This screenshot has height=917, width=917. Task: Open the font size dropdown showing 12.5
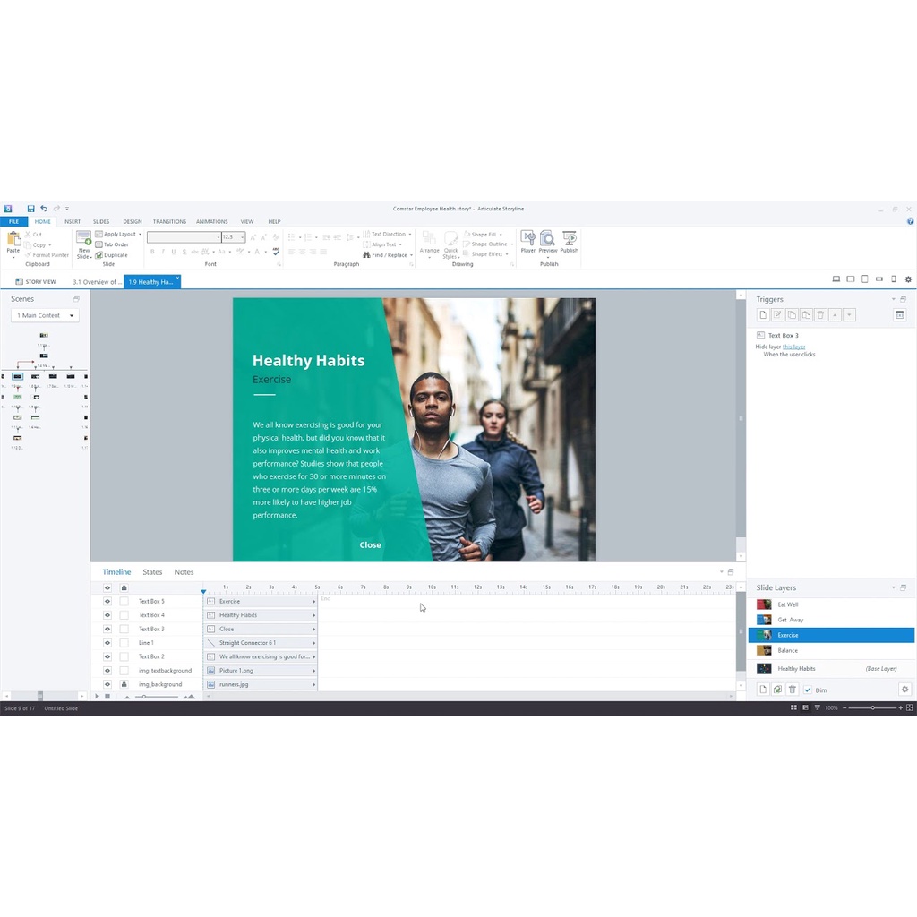pos(242,237)
